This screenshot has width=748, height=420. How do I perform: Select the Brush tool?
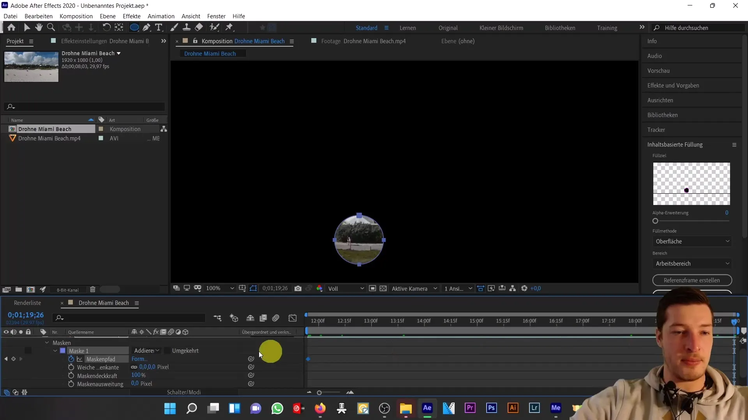click(174, 27)
